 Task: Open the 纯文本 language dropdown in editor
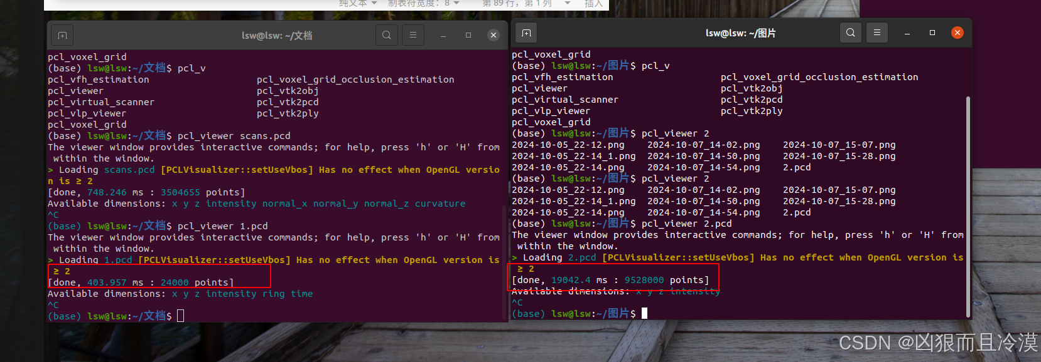(359, 4)
